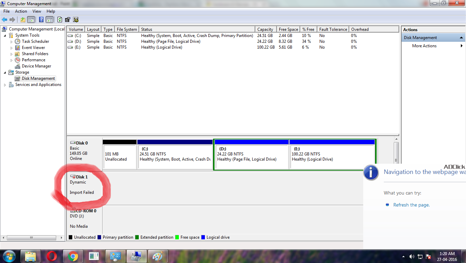
Task: Collapse the Disk Management actions header arrow
Action: [x=461, y=38]
